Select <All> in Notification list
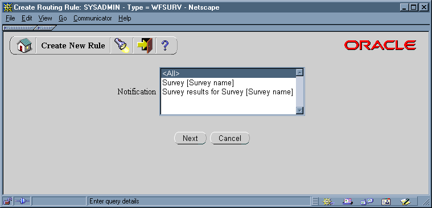The image size is (432, 208). [228, 73]
